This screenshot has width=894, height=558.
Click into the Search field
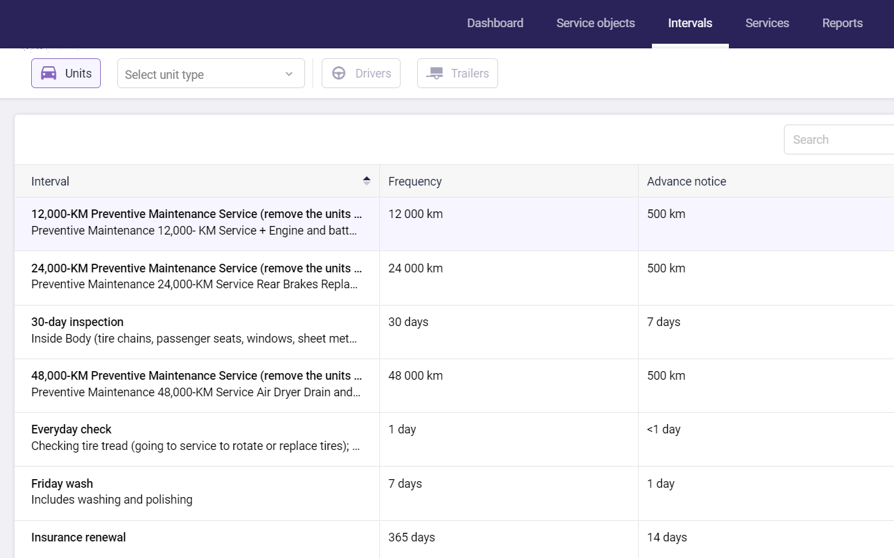click(840, 140)
